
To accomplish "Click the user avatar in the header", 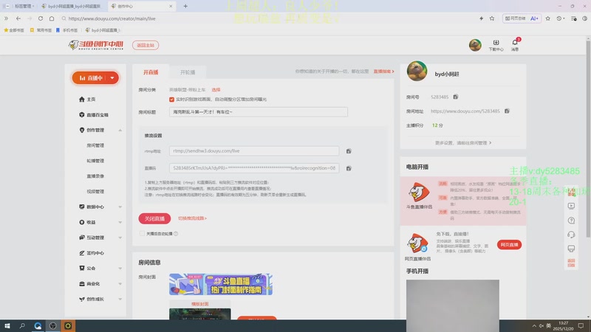I will [x=475, y=45].
